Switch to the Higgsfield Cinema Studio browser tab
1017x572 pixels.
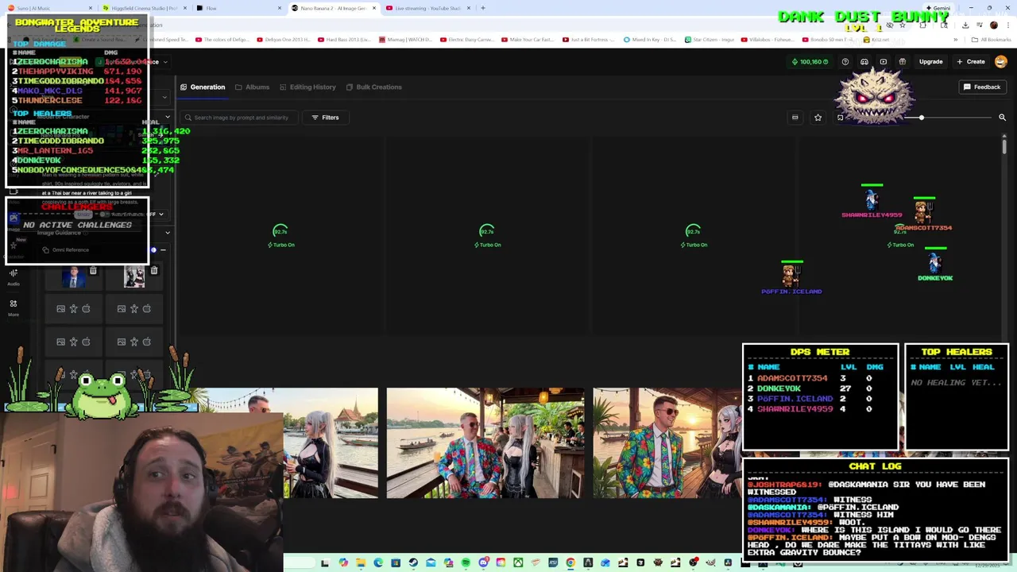coord(143,8)
